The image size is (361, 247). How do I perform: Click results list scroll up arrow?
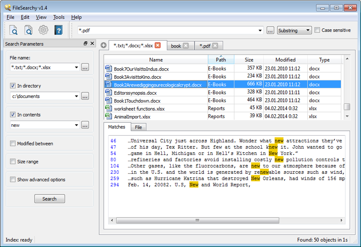[347, 59]
